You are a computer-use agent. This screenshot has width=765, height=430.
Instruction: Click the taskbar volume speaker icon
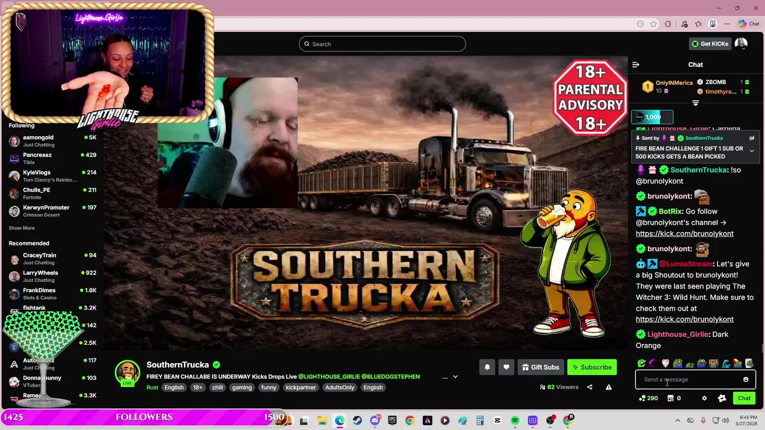[726, 421]
